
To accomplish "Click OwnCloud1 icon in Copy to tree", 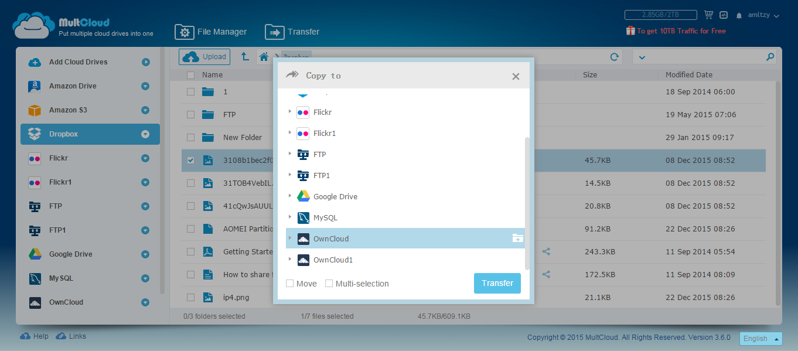I will (303, 260).
